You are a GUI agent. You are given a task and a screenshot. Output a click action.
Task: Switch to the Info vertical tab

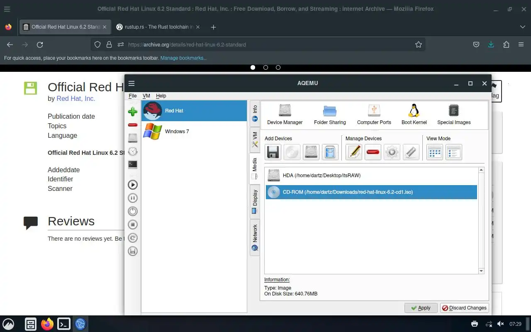click(255, 113)
